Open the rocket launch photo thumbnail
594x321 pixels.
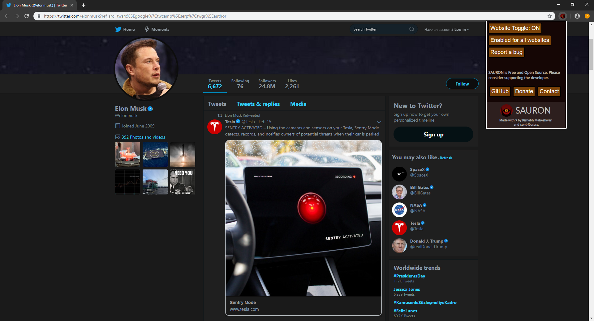pos(183,154)
